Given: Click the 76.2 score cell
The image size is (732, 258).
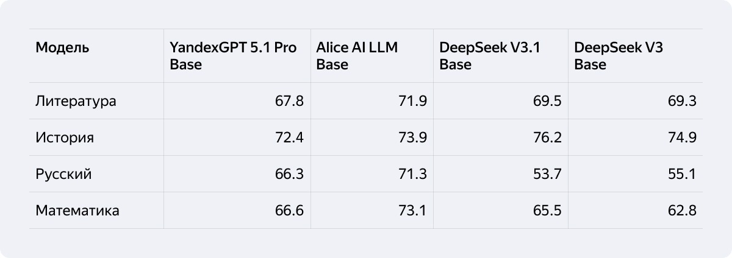Looking at the screenshot, I should (547, 138).
